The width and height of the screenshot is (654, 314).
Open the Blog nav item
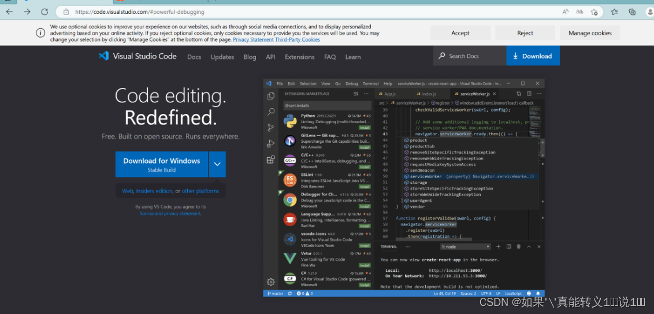pos(250,57)
